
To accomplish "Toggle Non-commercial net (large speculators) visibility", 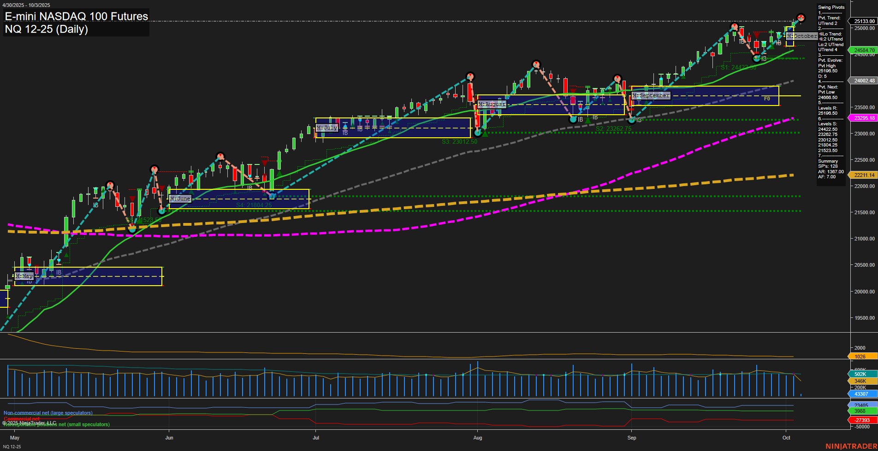I will pyautogui.click(x=48, y=413).
